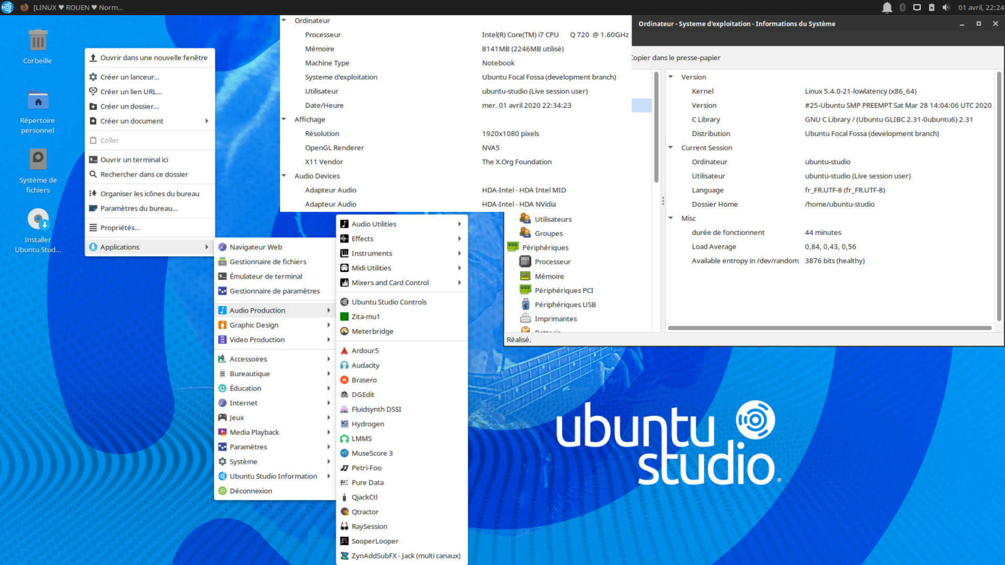
Task: Select 'Ouvrir un terminal ici' from the context menu
Action: coord(135,159)
